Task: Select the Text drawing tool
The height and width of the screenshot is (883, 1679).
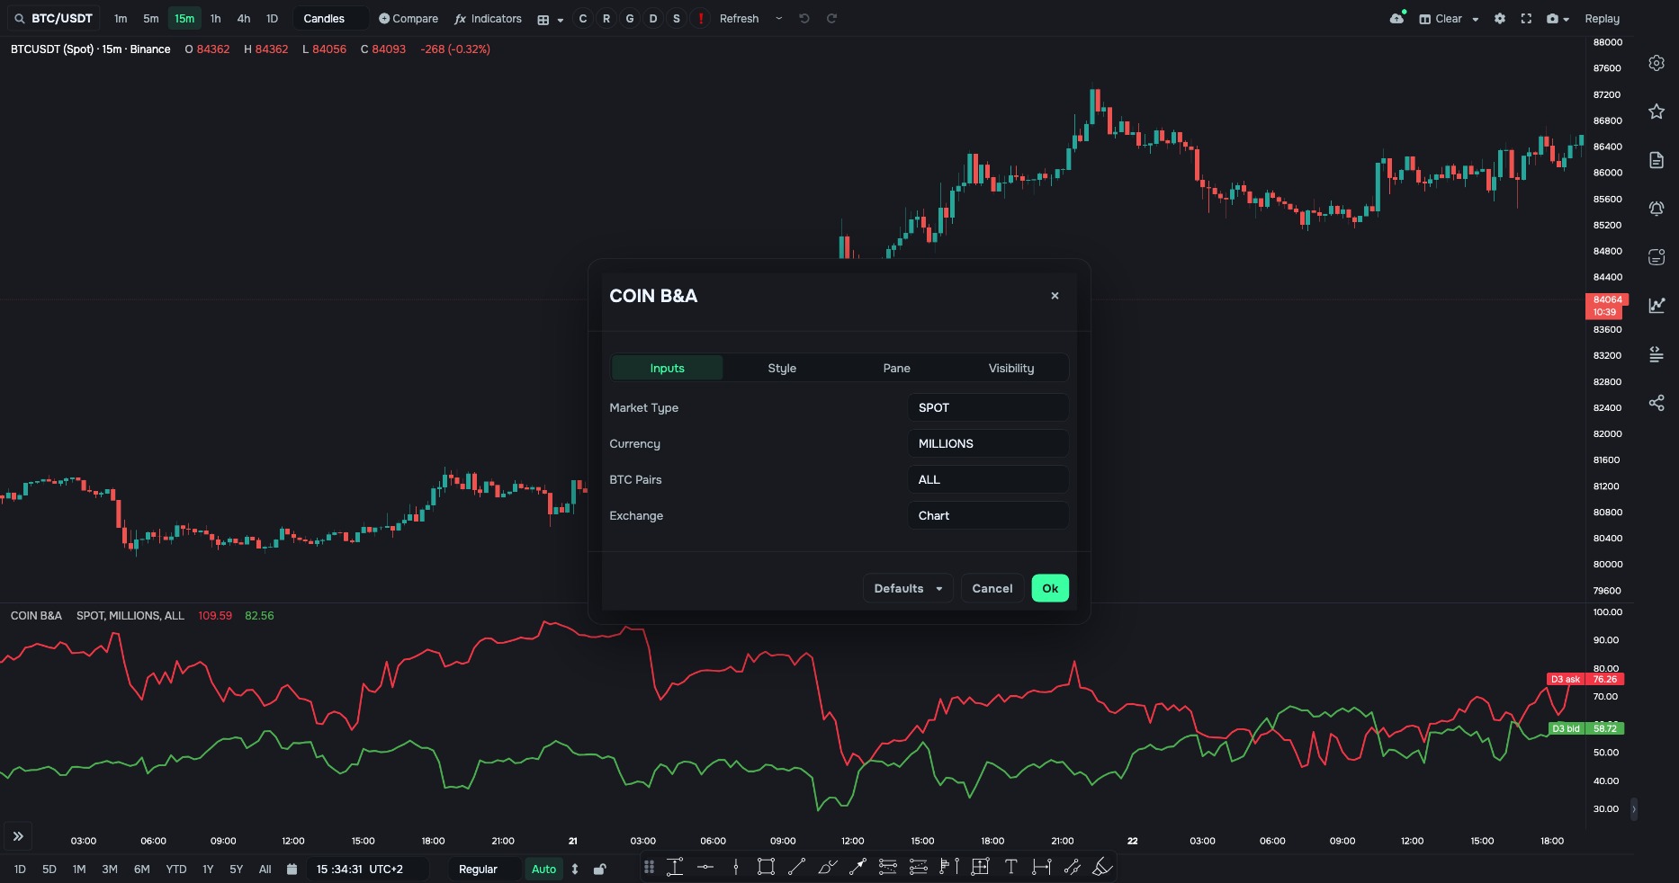Action: coord(1010,867)
